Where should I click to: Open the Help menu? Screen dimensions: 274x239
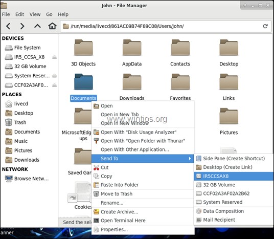(63, 14)
